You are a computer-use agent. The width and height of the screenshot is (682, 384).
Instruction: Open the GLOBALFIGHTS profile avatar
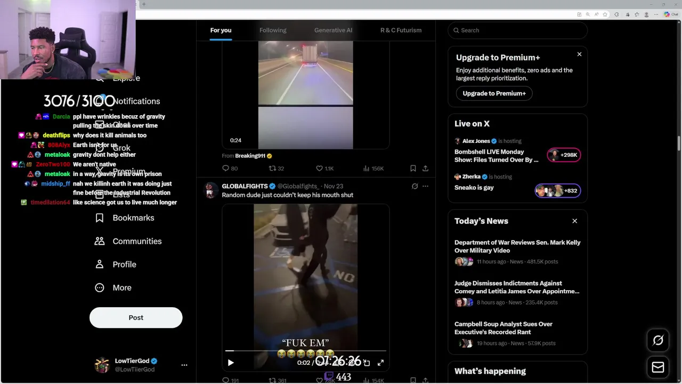(x=211, y=190)
